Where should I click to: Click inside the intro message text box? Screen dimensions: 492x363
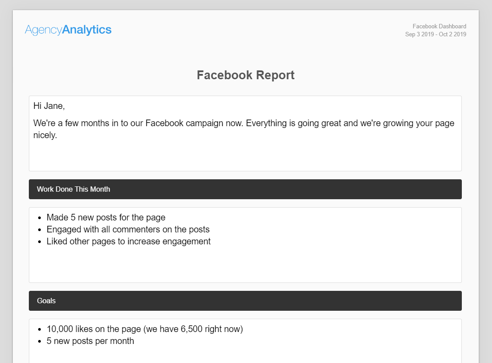245,133
